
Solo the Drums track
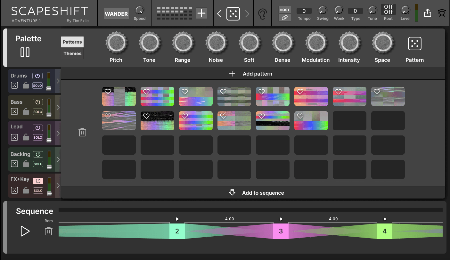pyautogui.click(x=38, y=85)
